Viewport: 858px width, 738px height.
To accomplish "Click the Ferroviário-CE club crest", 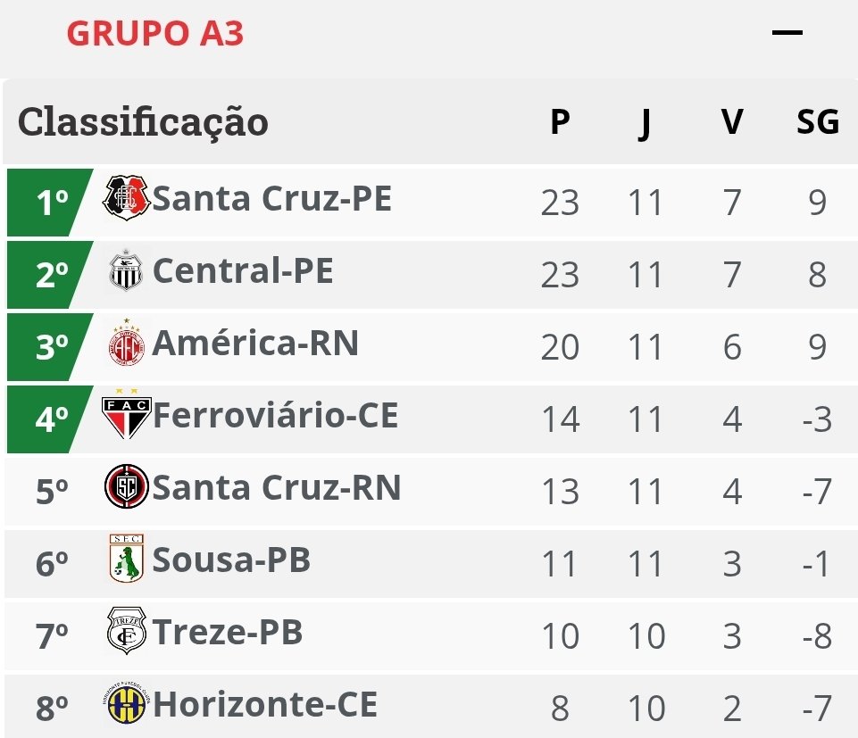I will (127, 414).
